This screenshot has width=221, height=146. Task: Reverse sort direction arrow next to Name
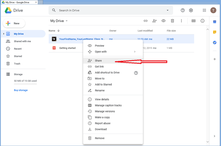point(58,30)
